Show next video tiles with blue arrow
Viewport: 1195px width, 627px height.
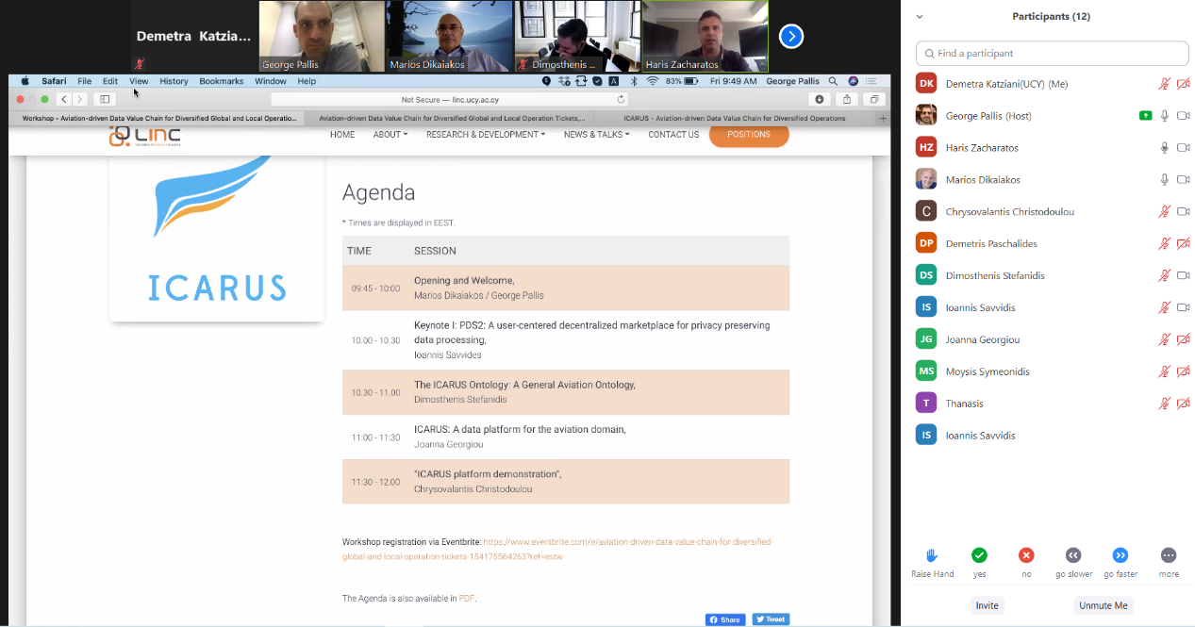click(791, 36)
